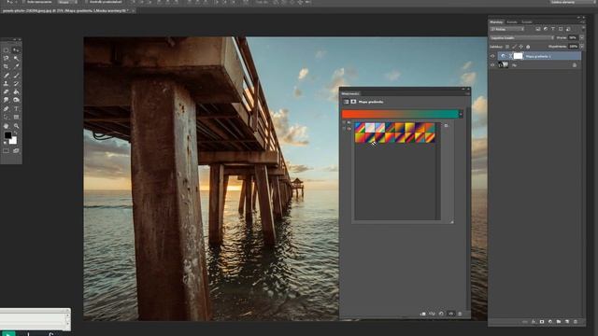The image size is (598, 336).
Task: Open gradient picker dropdown arrow
Action: 461,114
